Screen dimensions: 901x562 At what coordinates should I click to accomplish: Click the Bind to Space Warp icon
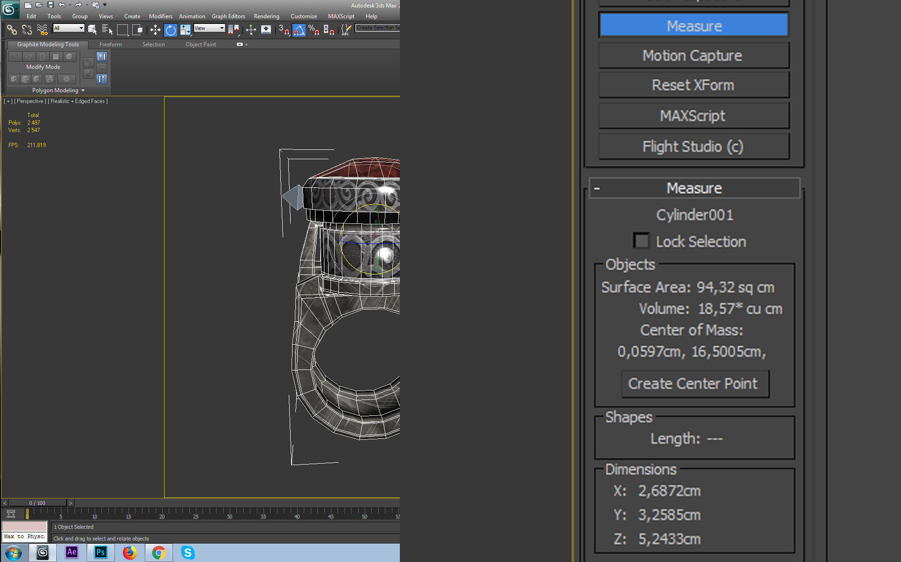42,30
